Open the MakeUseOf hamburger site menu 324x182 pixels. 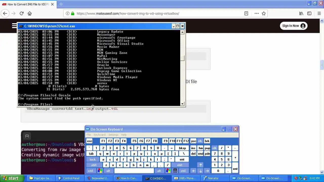[x=14, y=26]
